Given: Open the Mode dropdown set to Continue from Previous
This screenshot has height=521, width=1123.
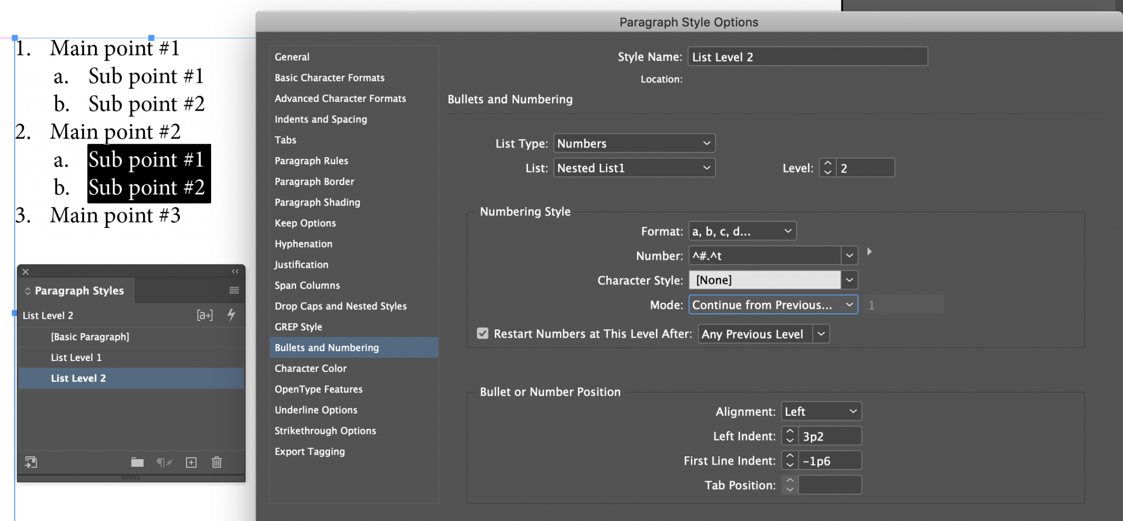Looking at the screenshot, I should 773,305.
